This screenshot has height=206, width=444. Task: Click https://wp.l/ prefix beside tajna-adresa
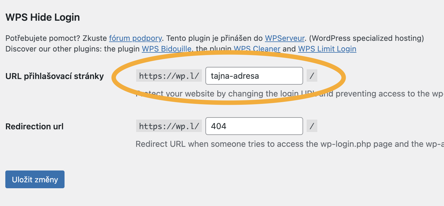[169, 76]
